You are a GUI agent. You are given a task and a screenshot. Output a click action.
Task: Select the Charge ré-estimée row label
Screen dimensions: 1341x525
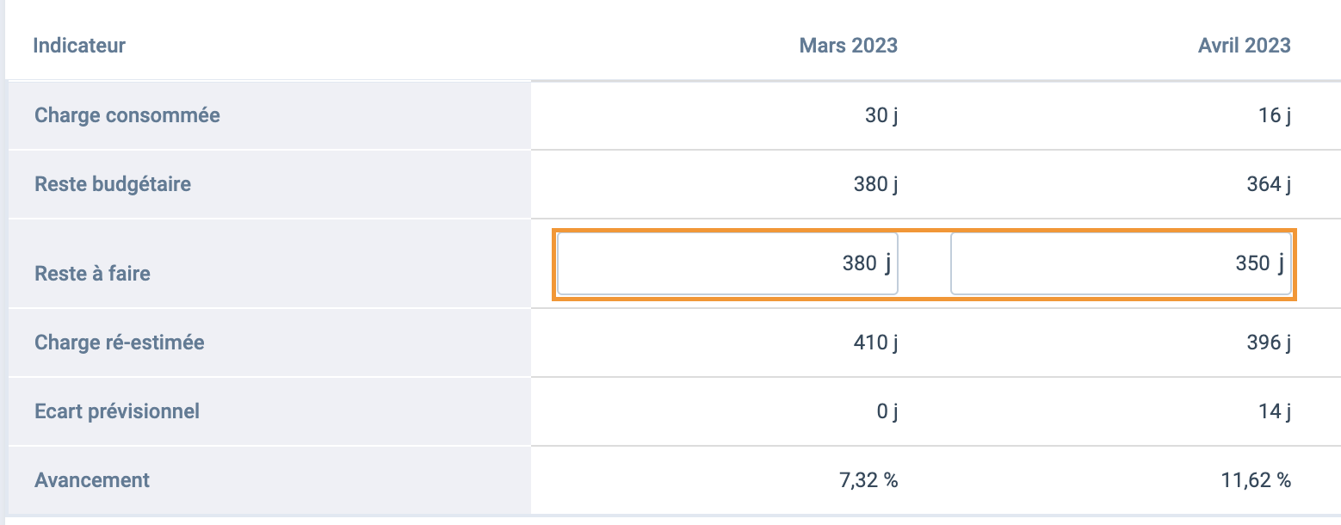(x=120, y=343)
